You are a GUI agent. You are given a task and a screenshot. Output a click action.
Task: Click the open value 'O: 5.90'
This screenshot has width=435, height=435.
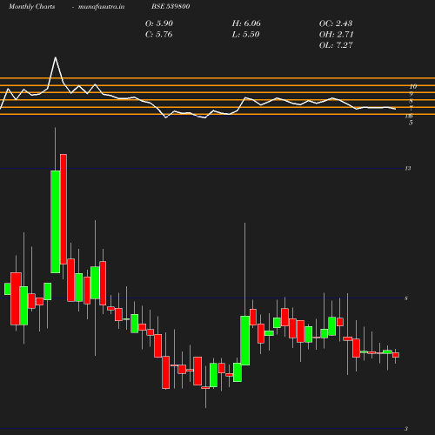coord(159,23)
